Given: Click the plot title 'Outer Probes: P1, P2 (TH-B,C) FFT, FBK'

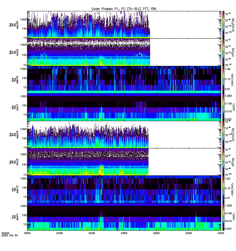Looking at the screenshot, I should [x=124, y=9].
